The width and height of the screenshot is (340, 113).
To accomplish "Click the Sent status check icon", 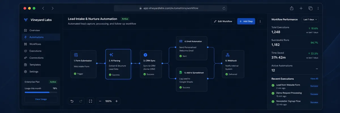I will 181,56.
